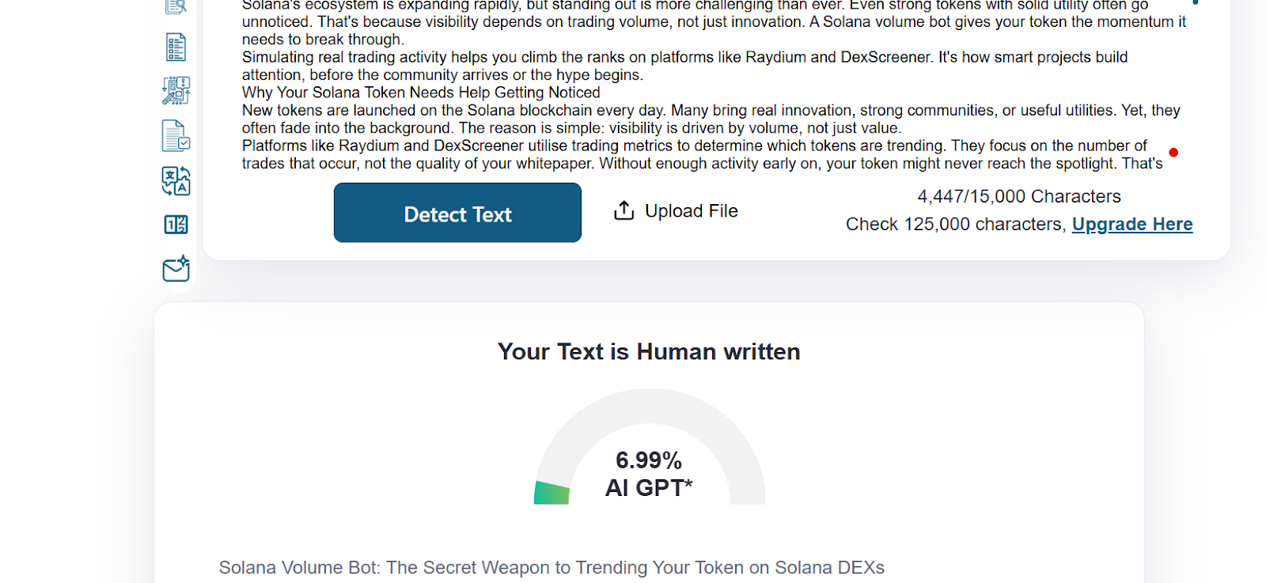Click the 4,447/15,000 Characters counter
The width and height of the screenshot is (1266, 583).
click(1019, 196)
